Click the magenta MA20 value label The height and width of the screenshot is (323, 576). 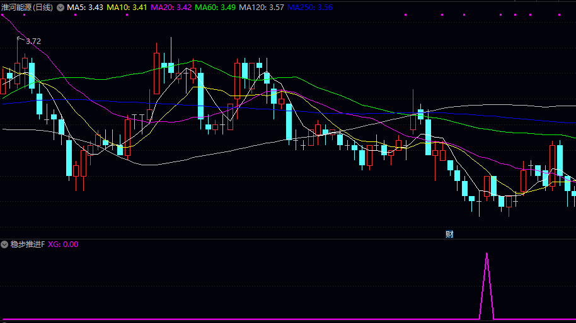[171, 8]
